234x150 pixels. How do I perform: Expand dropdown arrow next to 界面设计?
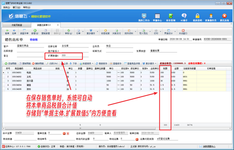(175, 32)
